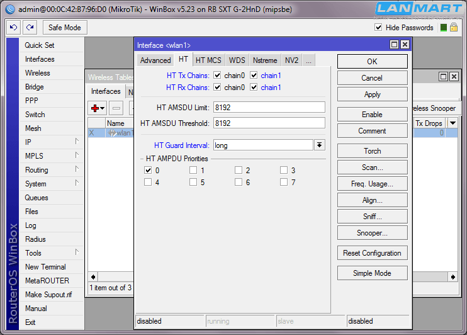The height and width of the screenshot is (335, 467).
Task: Toggle HT Rx Chains chain0 checkbox
Action: click(217, 88)
